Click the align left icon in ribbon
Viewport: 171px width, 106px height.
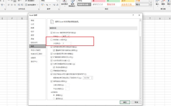pos(9,5)
